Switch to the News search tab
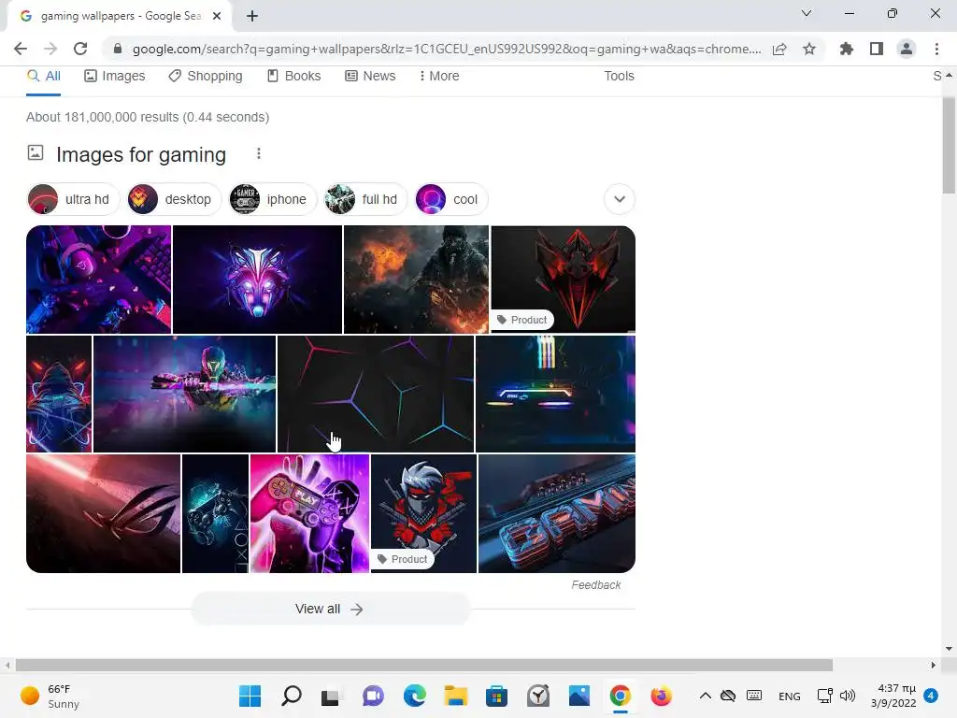This screenshot has height=718, width=957. (370, 77)
